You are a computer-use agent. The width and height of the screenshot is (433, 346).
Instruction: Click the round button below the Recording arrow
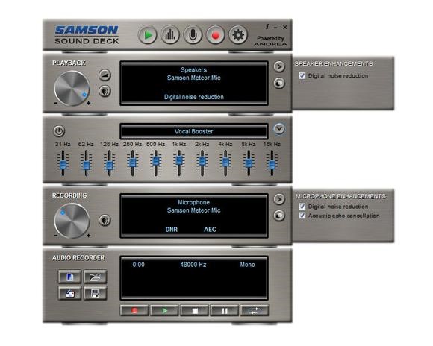[x=279, y=216]
